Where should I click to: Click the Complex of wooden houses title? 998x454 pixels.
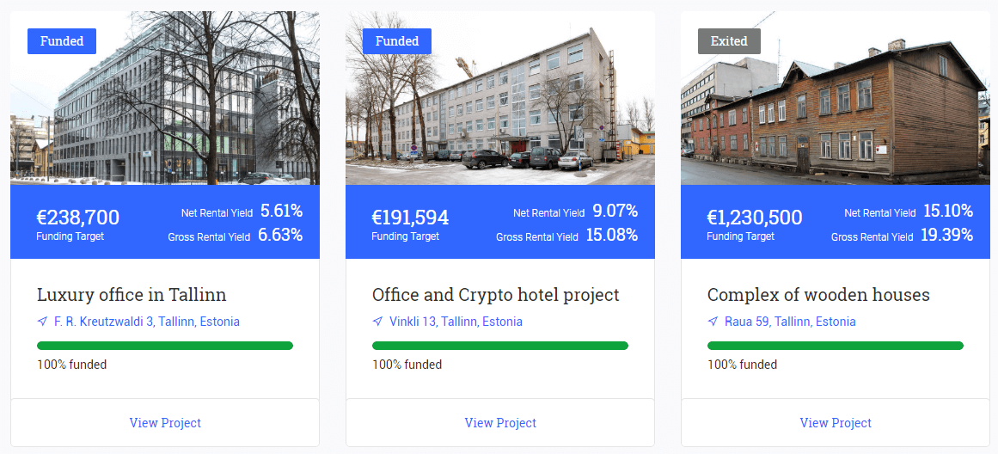(818, 295)
